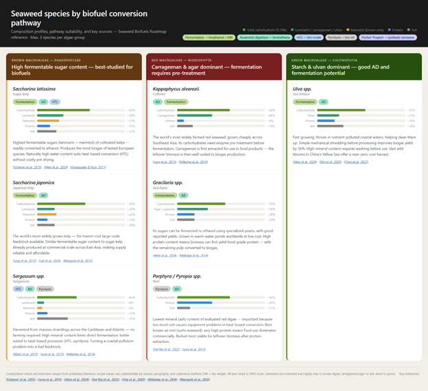Open footer key reference Del Rio et al., 2022
The image size is (428, 391).
(106, 379)
